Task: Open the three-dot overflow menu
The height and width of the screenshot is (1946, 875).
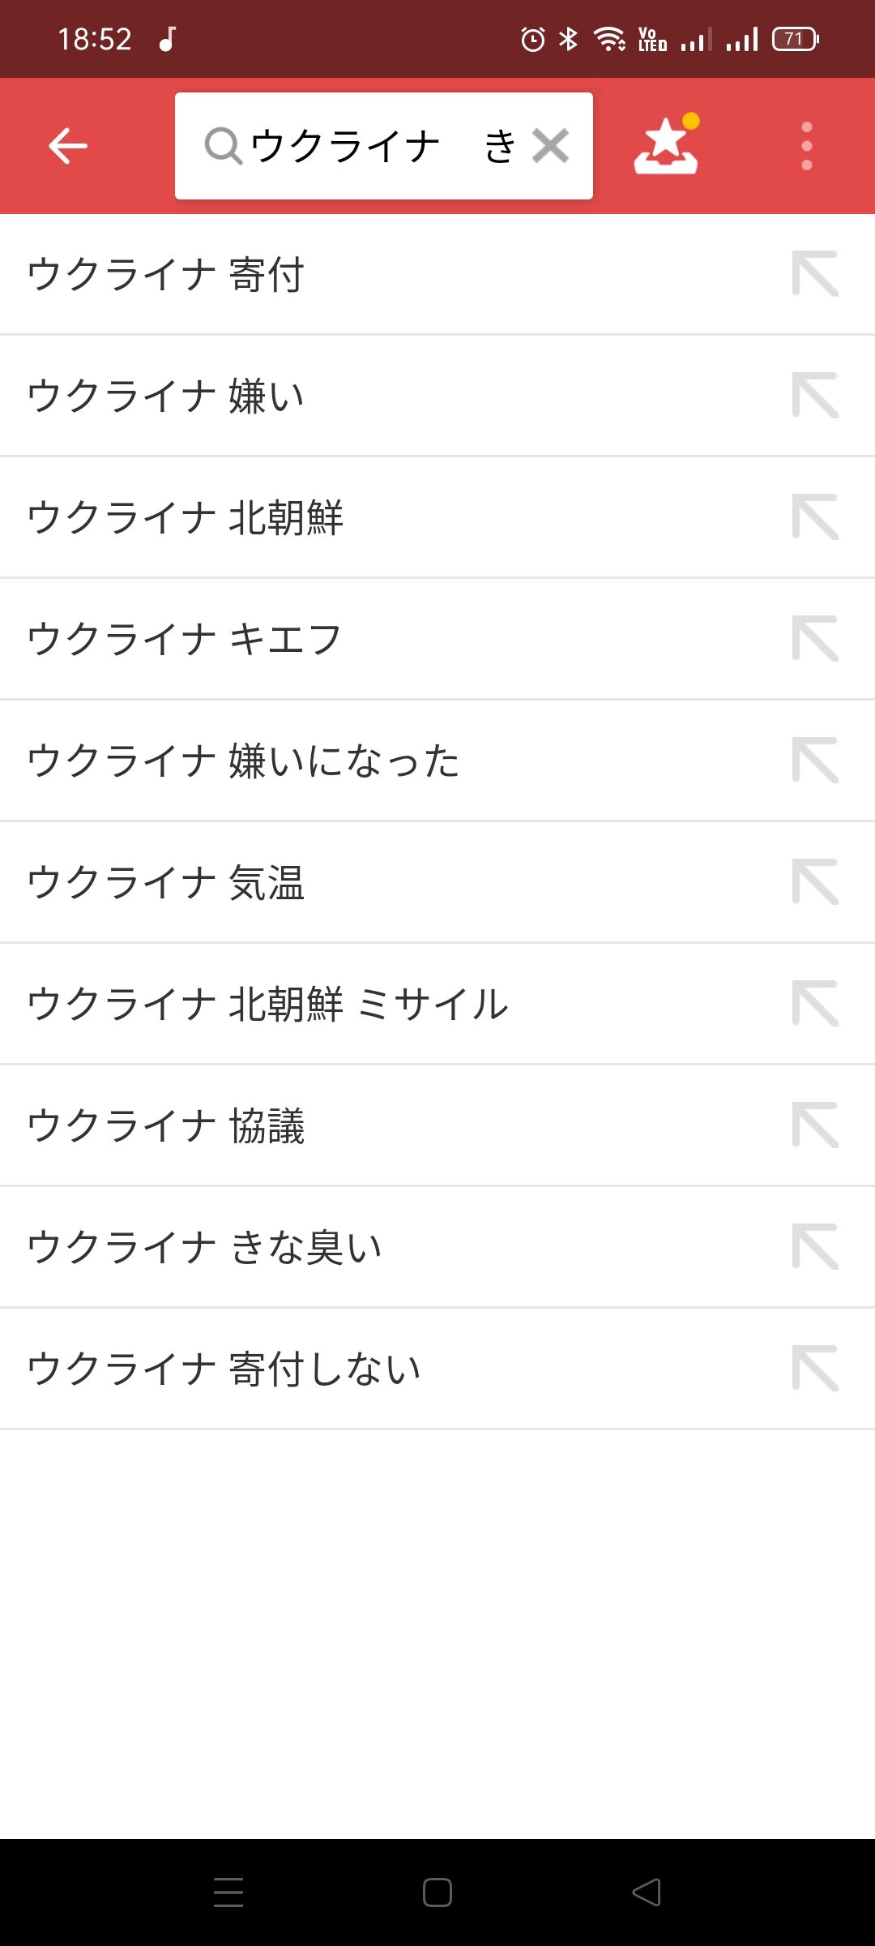Action: (x=806, y=146)
